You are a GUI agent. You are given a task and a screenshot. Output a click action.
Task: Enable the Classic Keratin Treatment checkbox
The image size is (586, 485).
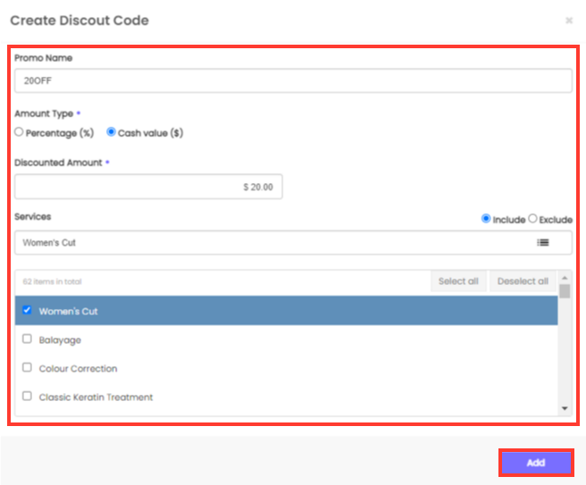[27, 397]
